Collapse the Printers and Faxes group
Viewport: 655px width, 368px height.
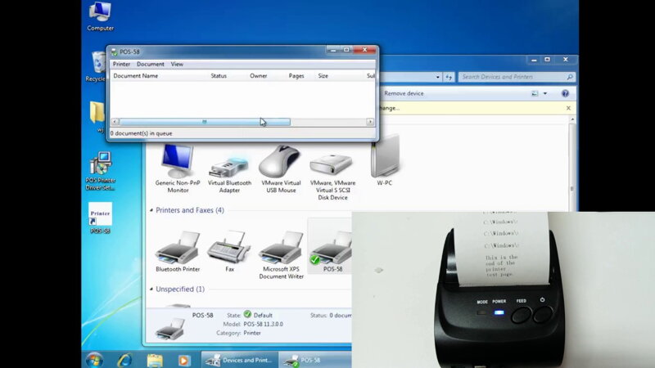point(151,210)
